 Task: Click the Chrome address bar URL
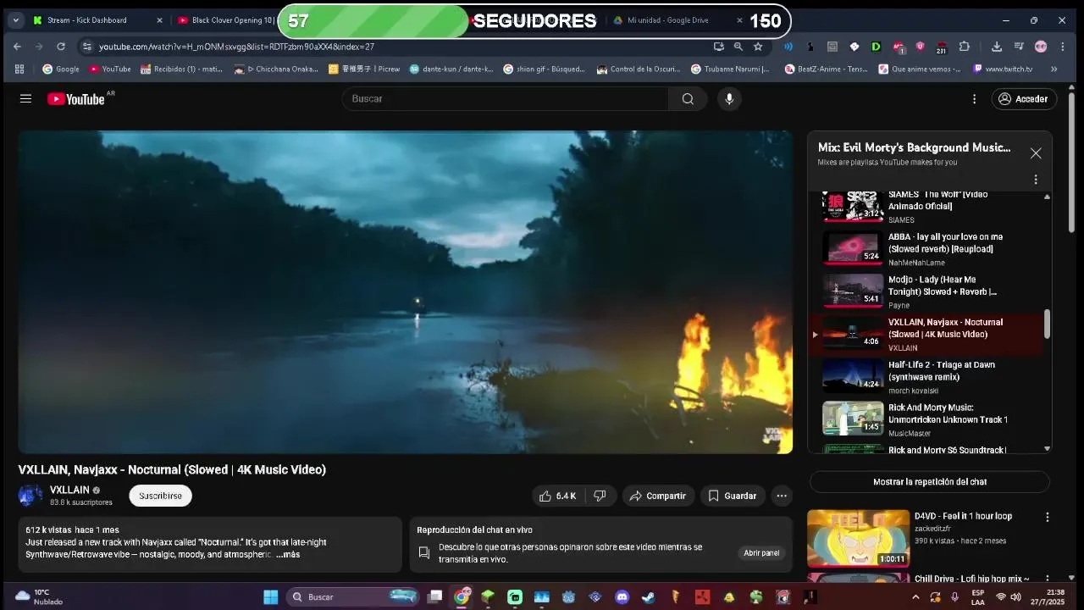tap(236, 47)
